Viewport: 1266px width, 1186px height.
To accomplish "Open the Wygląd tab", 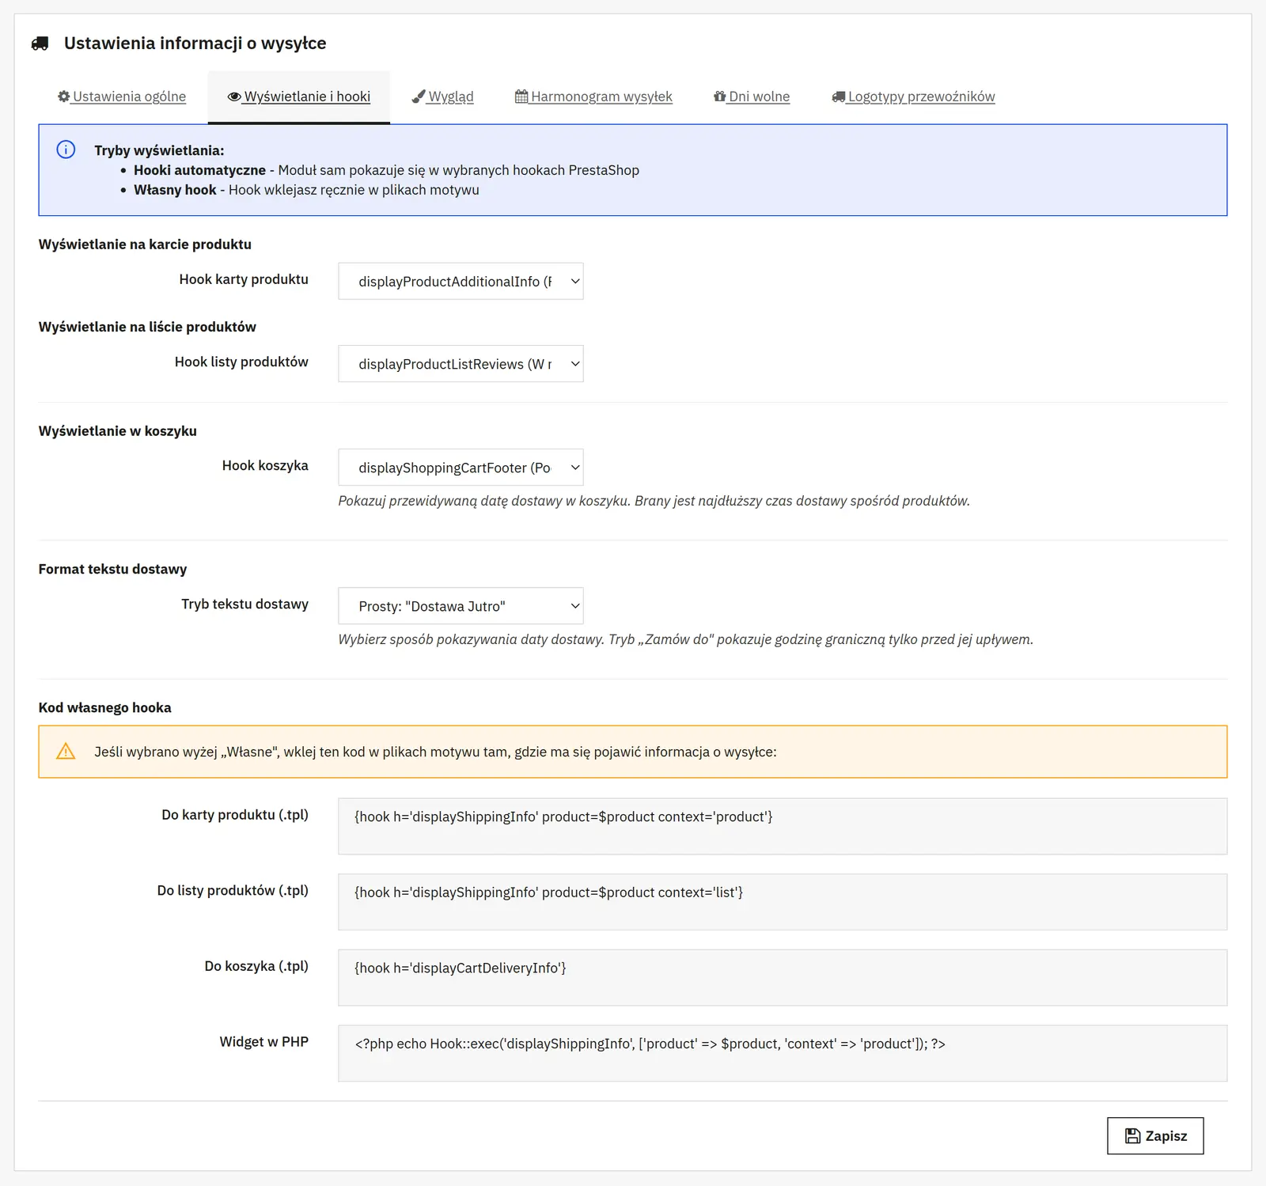I will tap(443, 97).
